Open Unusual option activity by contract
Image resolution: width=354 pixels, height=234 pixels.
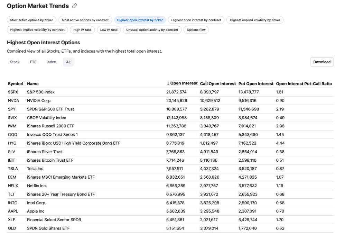point(152,30)
